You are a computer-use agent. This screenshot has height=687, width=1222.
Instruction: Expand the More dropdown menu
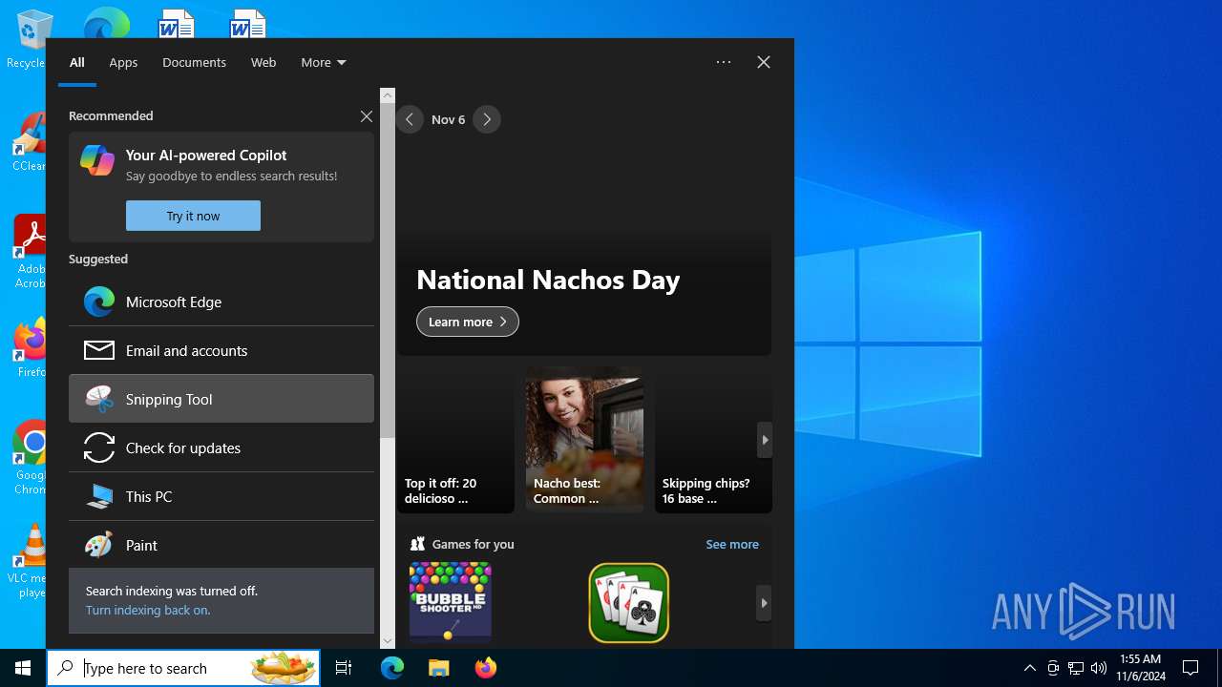pyautogui.click(x=324, y=62)
